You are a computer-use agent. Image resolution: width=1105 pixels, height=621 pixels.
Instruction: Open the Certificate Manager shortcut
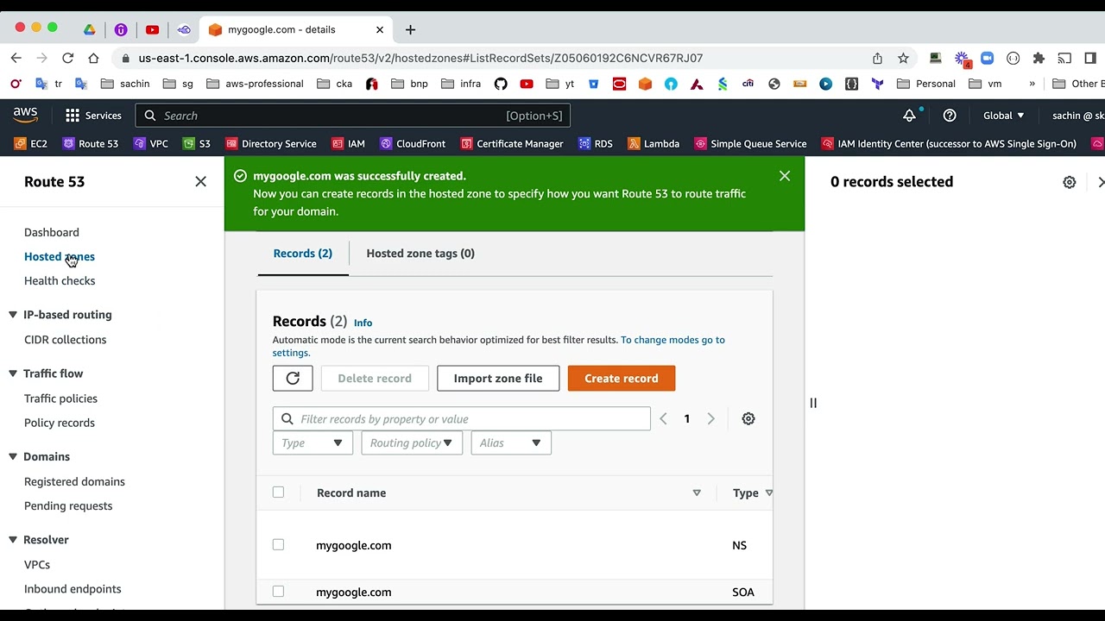click(x=512, y=144)
